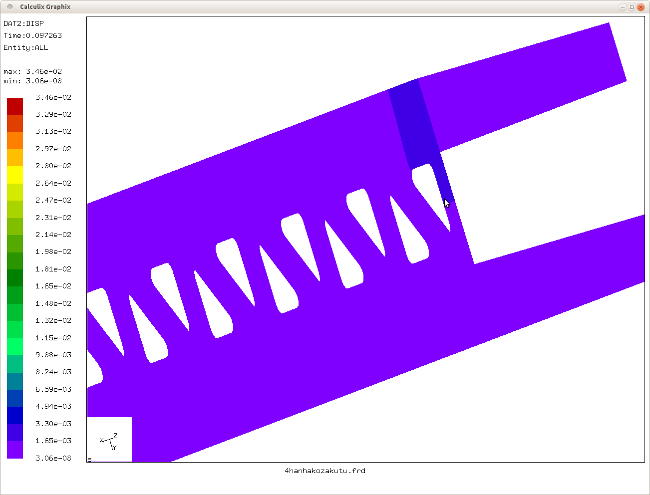Click the file name '4hanhakozakutu.frd'

(x=325, y=471)
